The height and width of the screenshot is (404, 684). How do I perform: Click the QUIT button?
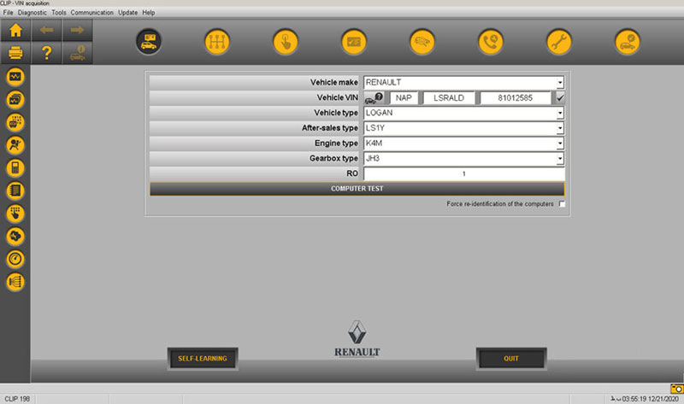(511, 359)
